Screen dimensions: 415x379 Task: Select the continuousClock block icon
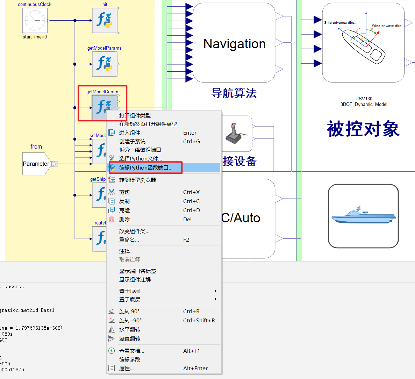35,20
